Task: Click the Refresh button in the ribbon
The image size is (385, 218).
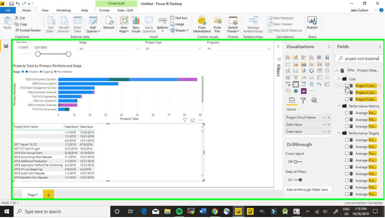Action: click(109, 23)
